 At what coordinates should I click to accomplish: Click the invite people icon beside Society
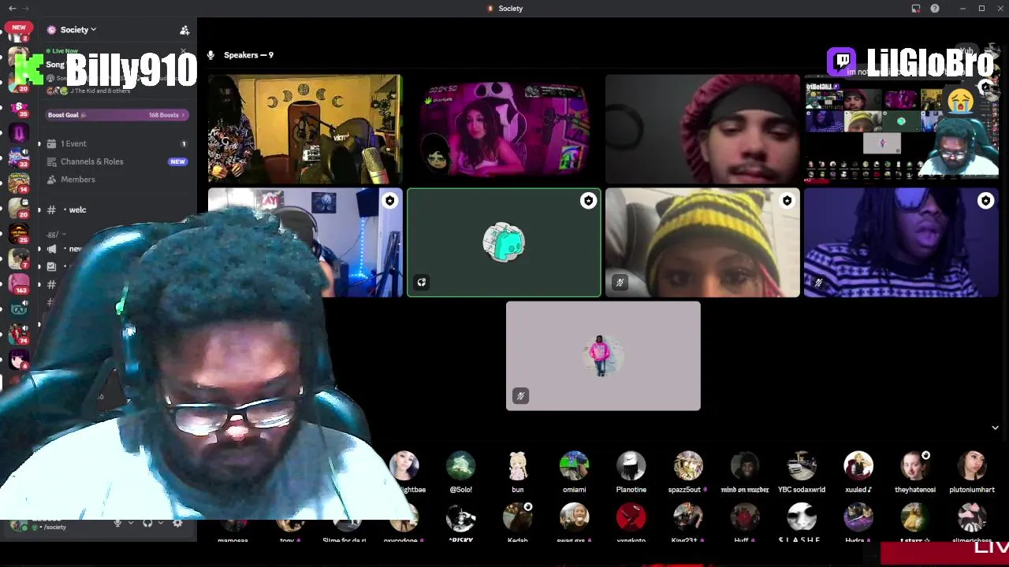point(184,30)
